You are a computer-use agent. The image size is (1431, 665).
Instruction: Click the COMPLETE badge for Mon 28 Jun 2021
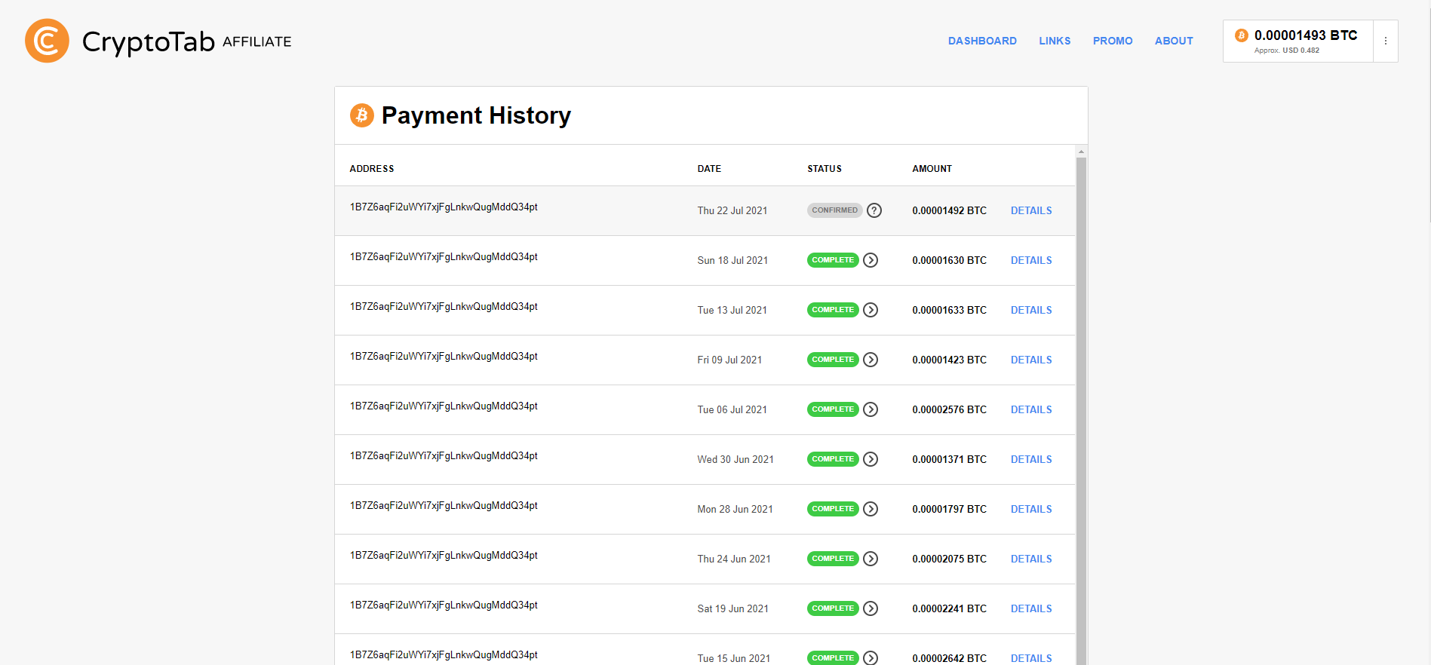point(833,509)
